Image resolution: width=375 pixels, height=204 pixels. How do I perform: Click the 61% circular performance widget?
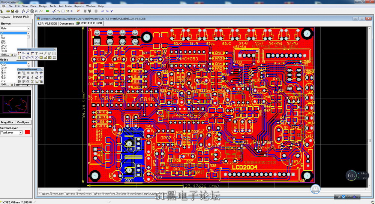pos(351,176)
